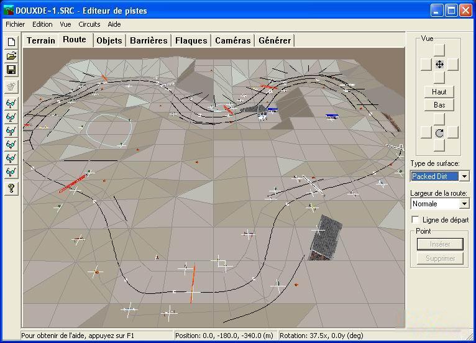Switch to the Générer tab
Screen dimensions: 476x343
275,40
